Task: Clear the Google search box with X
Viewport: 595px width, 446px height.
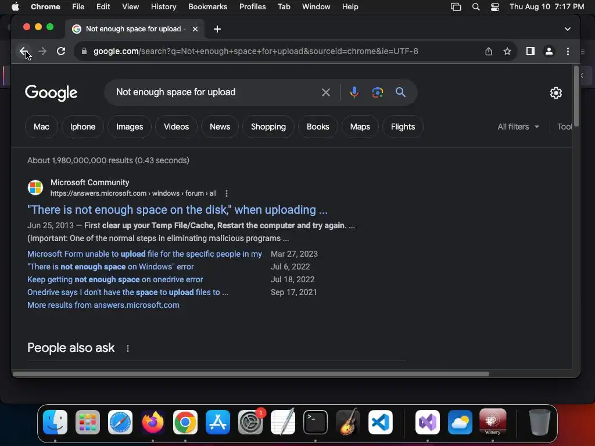Action: (325, 92)
